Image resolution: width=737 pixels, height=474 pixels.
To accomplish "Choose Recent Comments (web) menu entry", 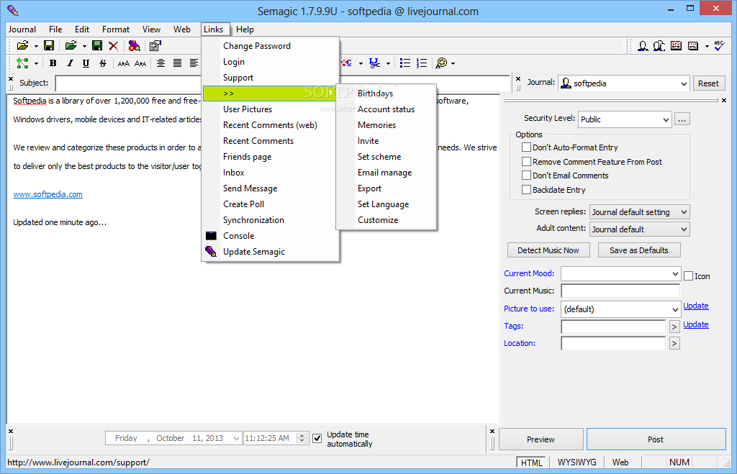I will (270, 125).
